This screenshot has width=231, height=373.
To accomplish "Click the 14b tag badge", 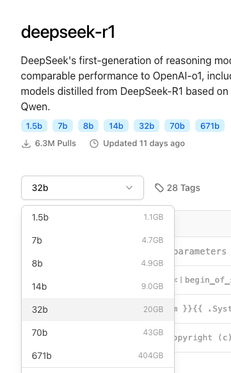I will (116, 126).
